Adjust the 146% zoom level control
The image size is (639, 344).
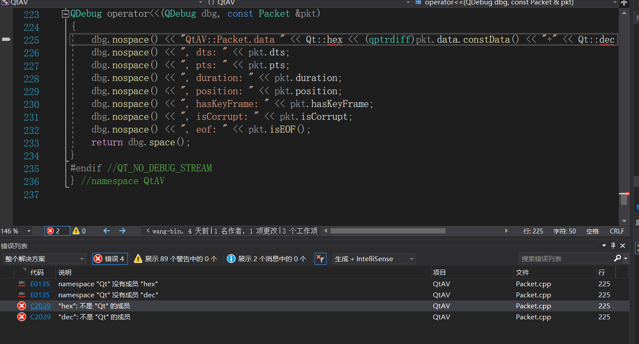pos(15,230)
